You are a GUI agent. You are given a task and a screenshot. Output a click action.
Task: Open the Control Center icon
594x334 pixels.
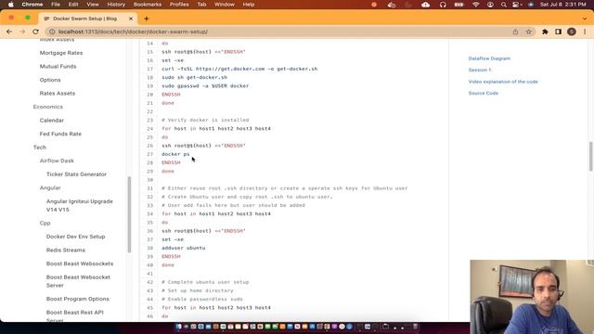click(x=516, y=5)
